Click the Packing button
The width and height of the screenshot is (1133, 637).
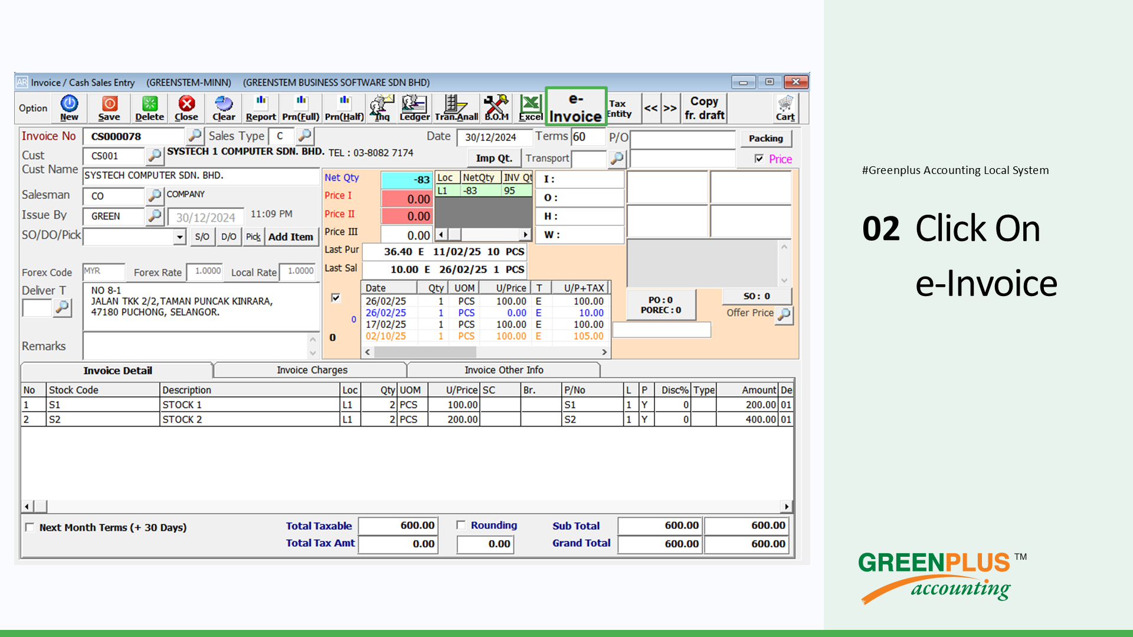pos(766,138)
